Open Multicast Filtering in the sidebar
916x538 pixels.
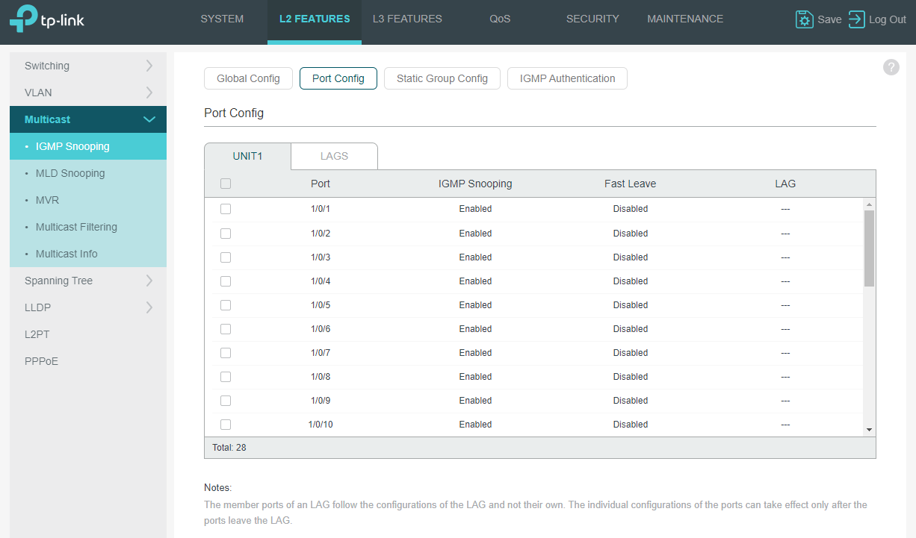click(x=88, y=227)
